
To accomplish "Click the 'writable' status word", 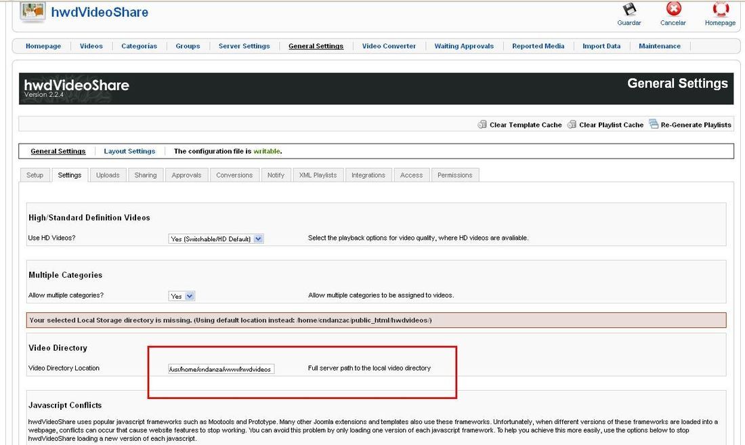I will [x=267, y=151].
